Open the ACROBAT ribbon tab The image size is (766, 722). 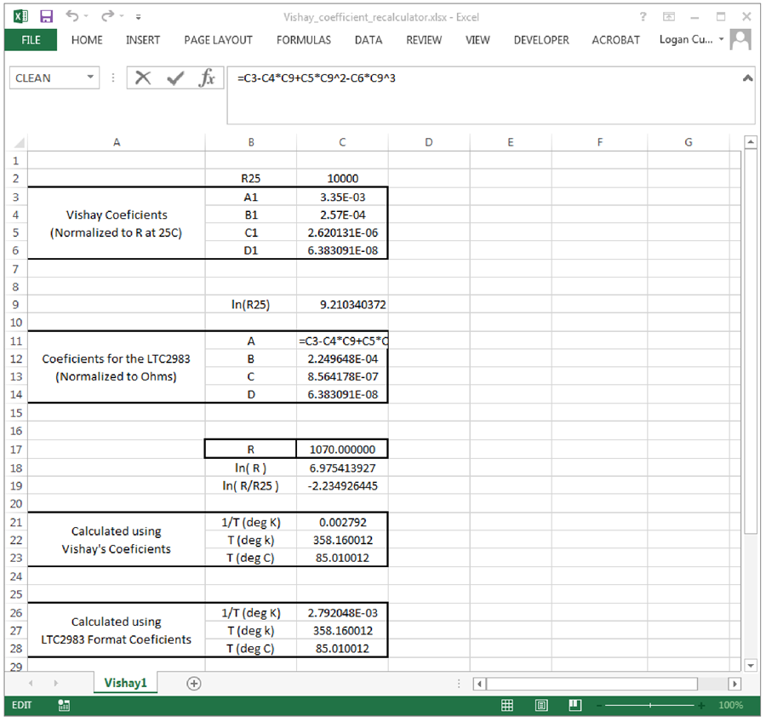(615, 40)
